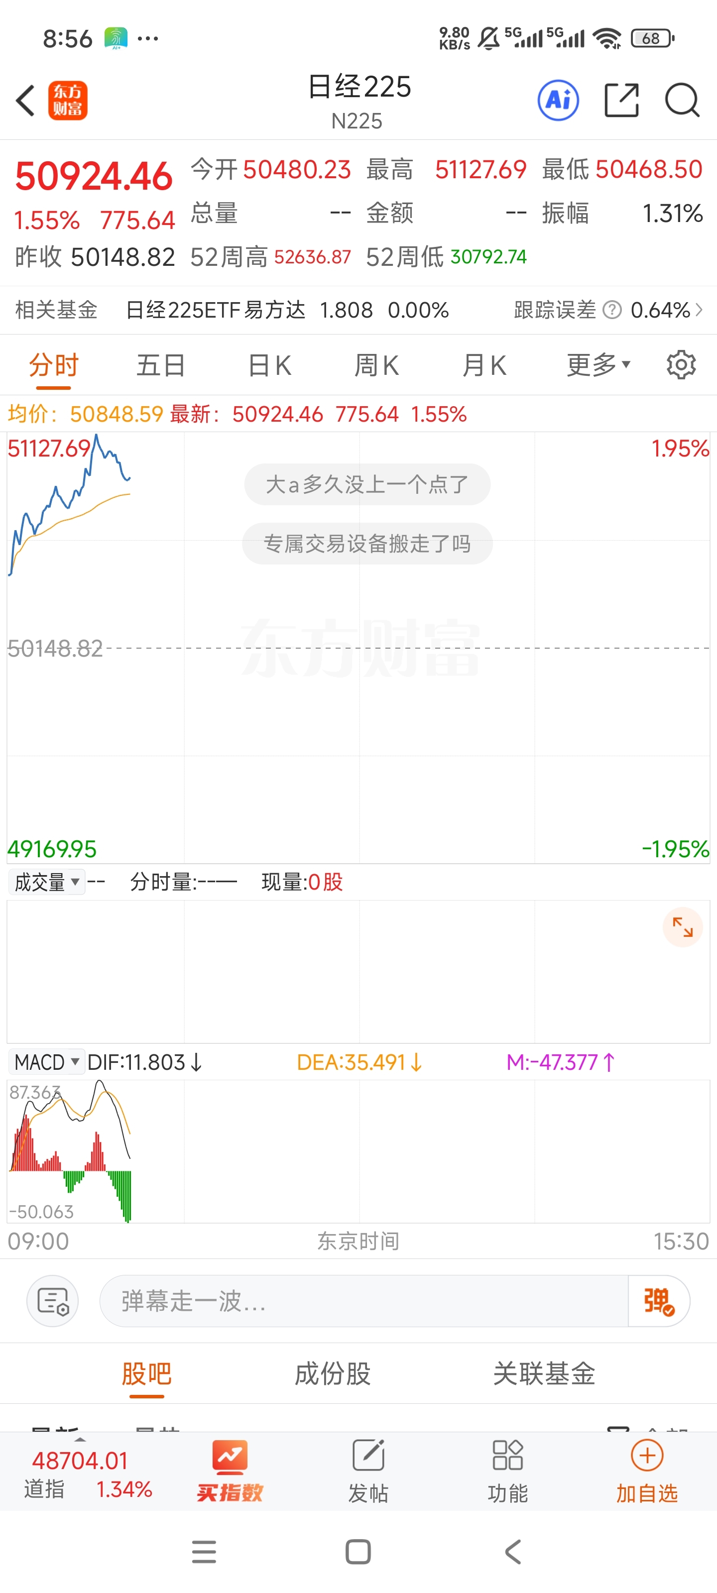Switch to the 日K tab
The image size is (717, 1593).
point(270,365)
